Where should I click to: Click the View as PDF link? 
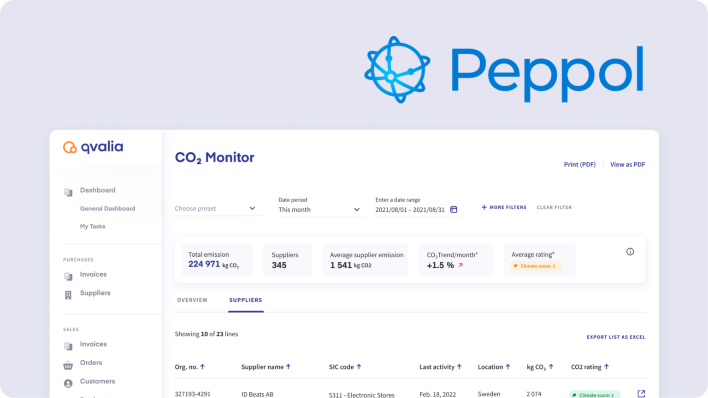[x=627, y=164]
